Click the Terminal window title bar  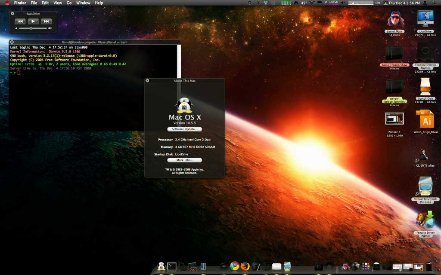[x=94, y=42]
